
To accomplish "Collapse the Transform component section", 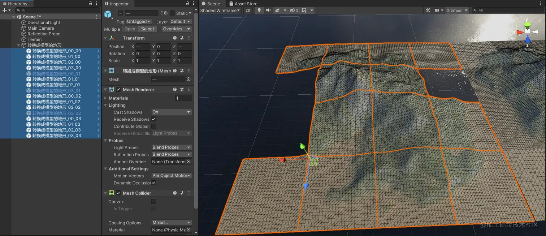I will 105,38.
